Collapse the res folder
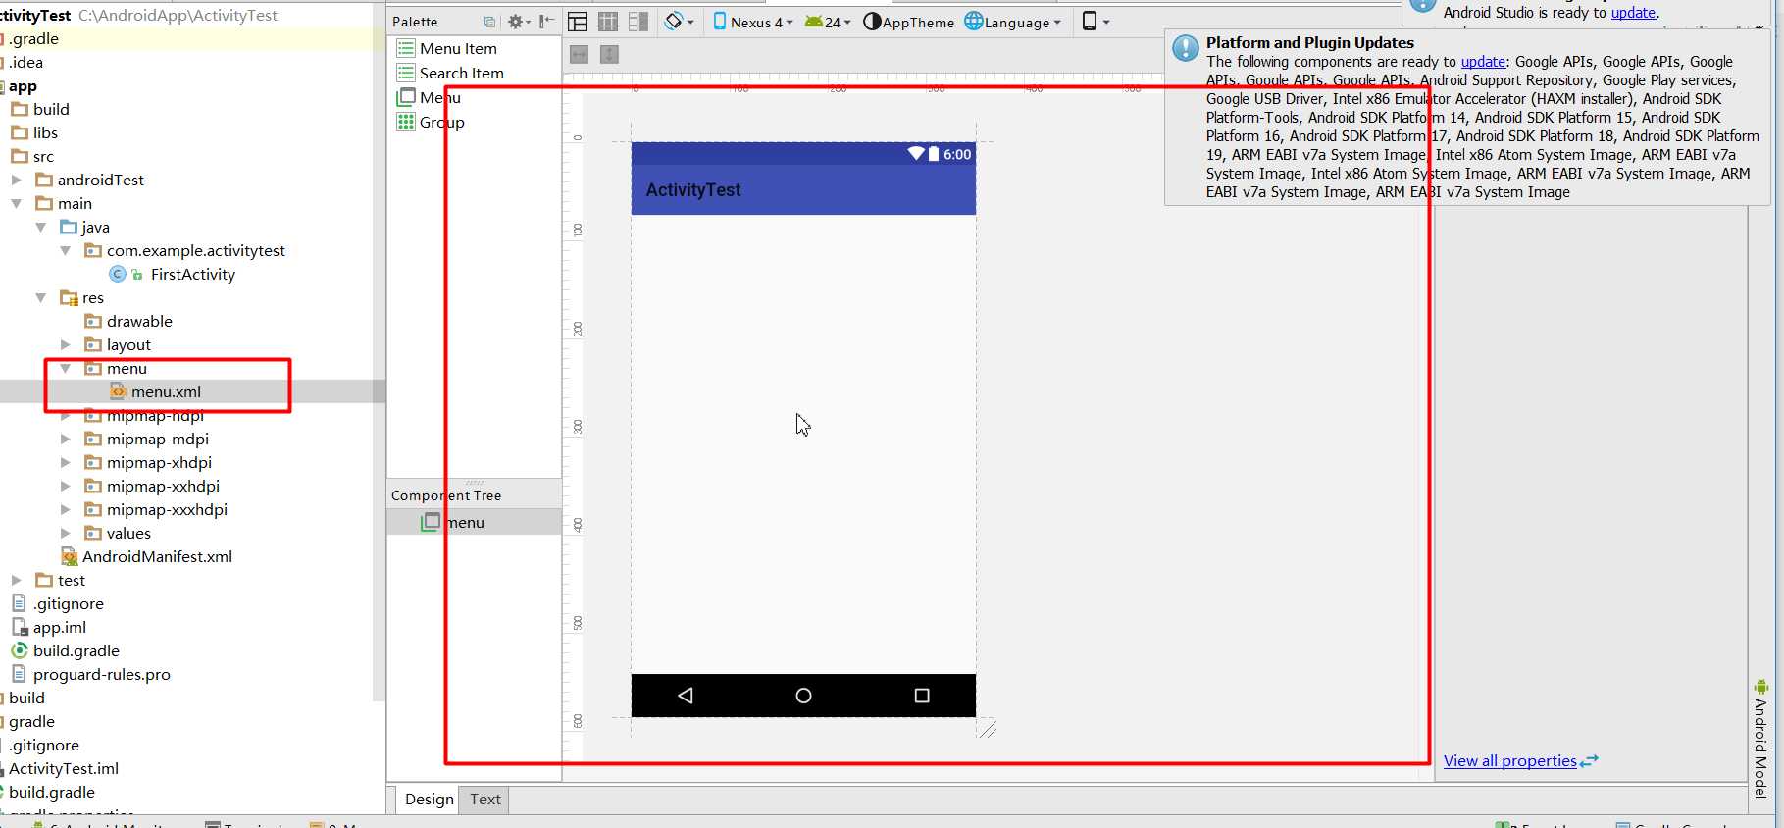This screenshot has width=1784, height=828. coord(41,297)
